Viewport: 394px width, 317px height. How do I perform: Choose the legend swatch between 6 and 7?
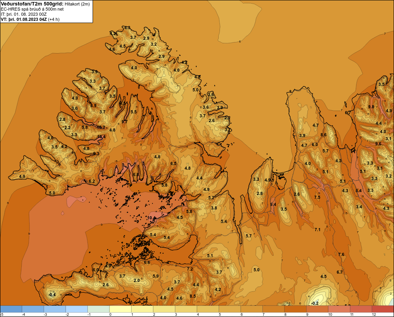point(251,309)
